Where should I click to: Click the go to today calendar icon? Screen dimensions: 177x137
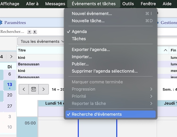point(33,89)
